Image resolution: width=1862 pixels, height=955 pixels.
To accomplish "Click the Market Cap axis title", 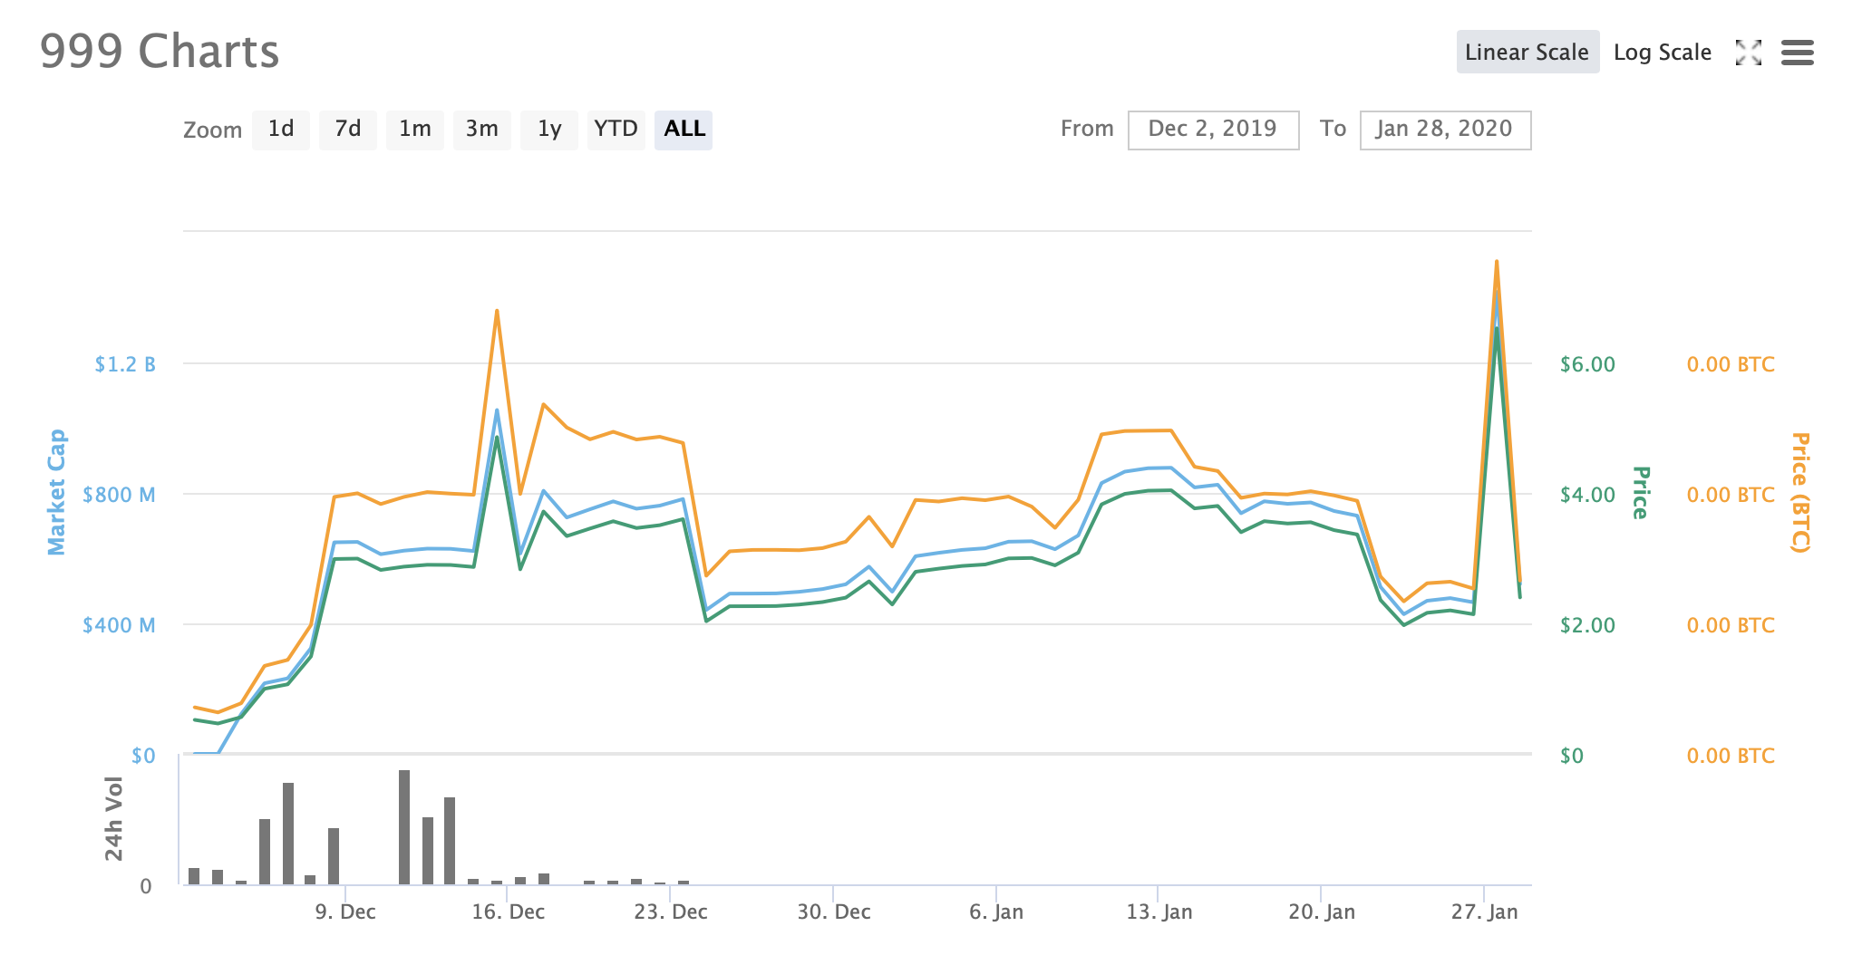I will click(x=57, y=492).
